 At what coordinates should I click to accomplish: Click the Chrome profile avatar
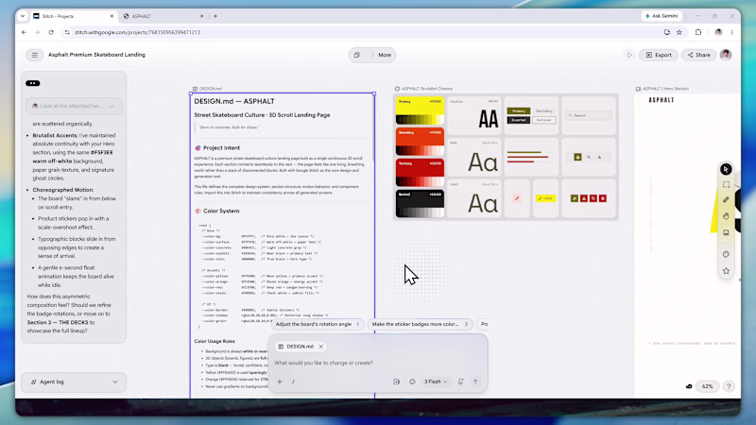(718, 32)
